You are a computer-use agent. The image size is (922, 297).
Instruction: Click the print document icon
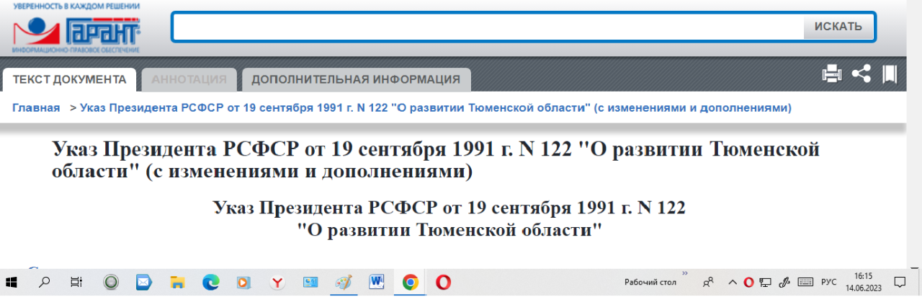[832, 74]
